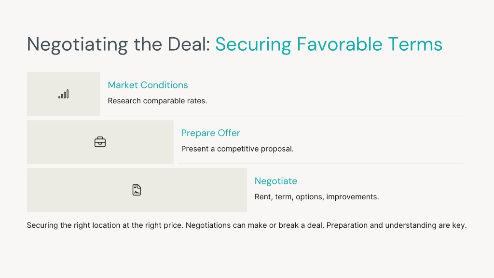The width and height of the screenshot is (494, 278).
Task: Click the divider line under Market Conditions
Action: coord(284,116)
